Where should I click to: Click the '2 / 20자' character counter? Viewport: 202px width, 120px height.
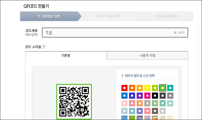[179, 33]
